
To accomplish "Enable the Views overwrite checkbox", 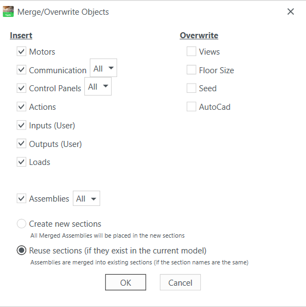I will tap(191, 51).
